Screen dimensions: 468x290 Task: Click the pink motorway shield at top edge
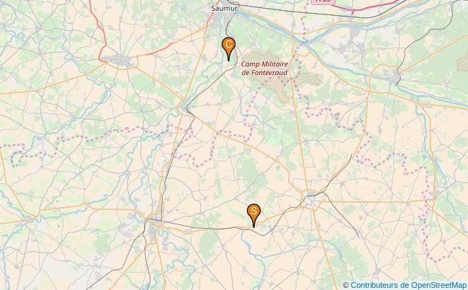tap(323, 1)
